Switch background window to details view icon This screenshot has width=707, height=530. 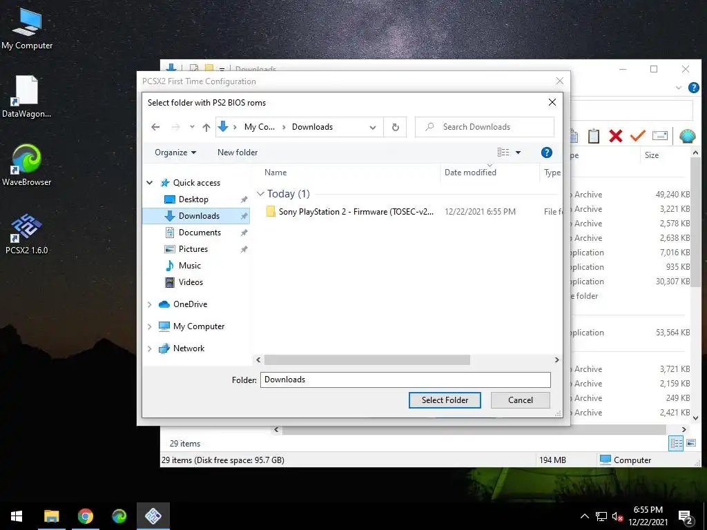click(676, 444)
